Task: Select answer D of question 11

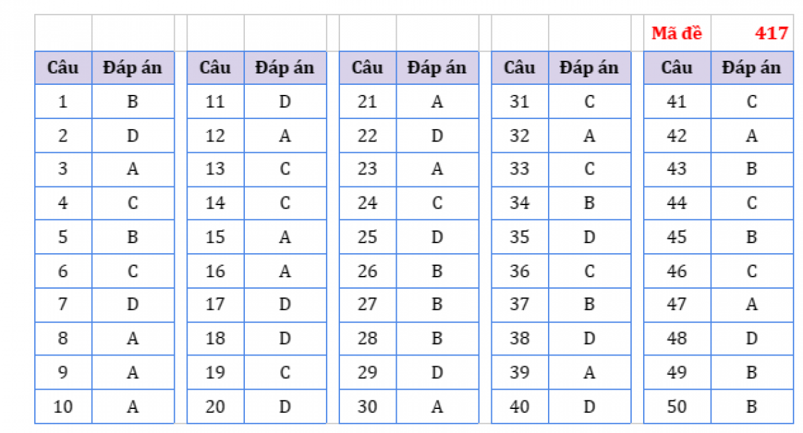Action: 285,102
